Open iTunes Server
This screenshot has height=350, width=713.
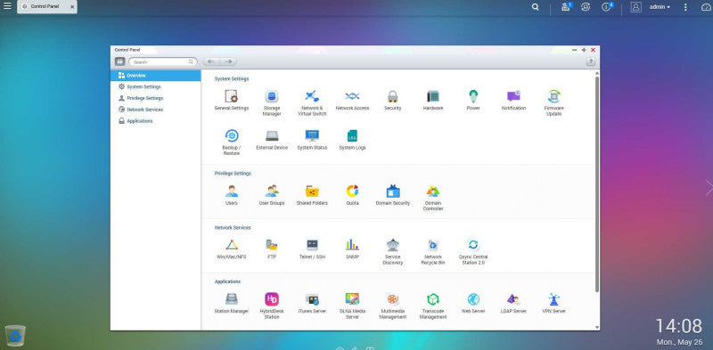312,303
